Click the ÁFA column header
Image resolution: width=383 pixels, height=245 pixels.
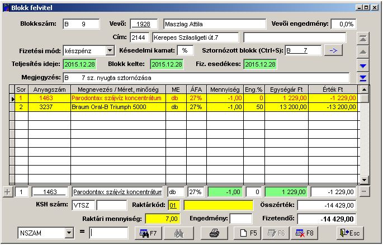tap(196, 89)
